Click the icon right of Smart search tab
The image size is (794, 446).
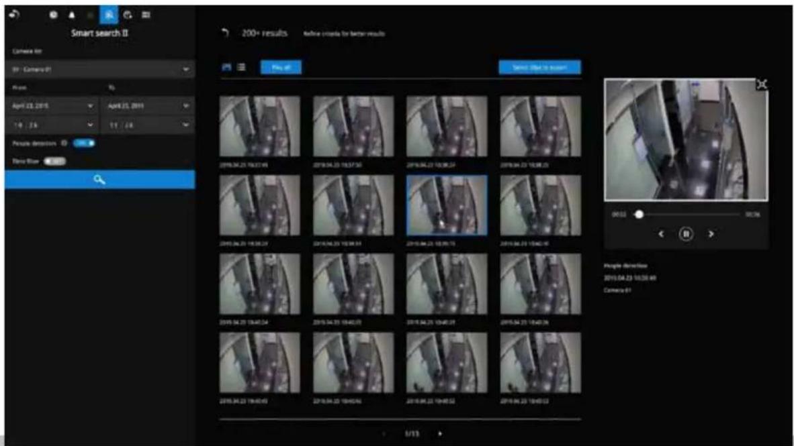coord(128,15)
